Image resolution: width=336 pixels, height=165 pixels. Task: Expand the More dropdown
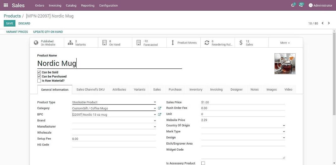(x=285, y=43)
